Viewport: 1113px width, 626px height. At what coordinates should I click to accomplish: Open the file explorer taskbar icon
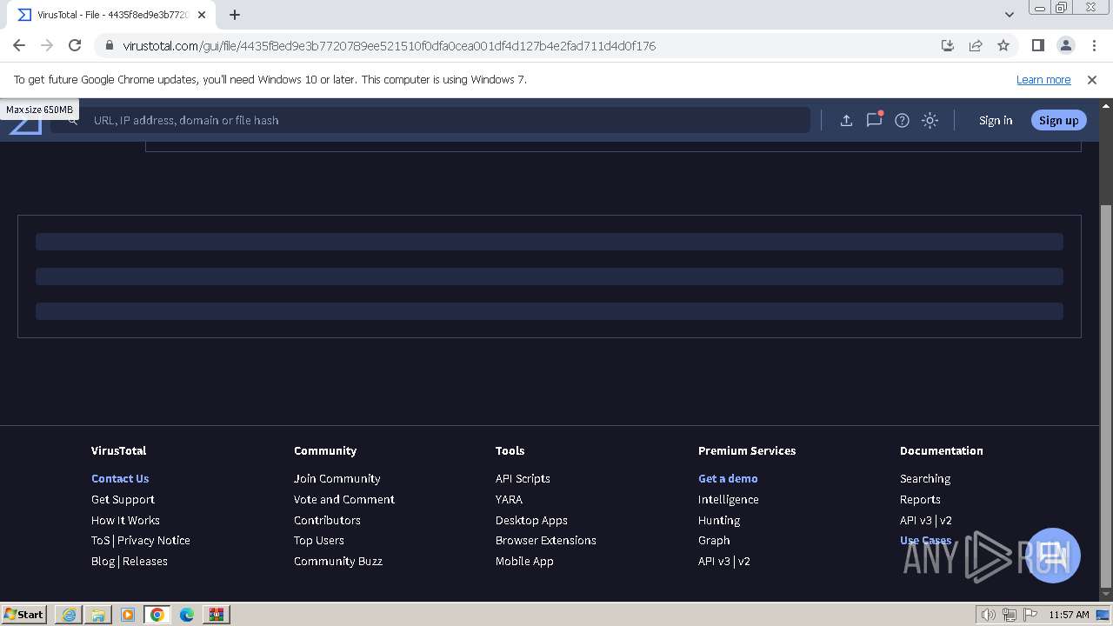click(x=98, y=615)
